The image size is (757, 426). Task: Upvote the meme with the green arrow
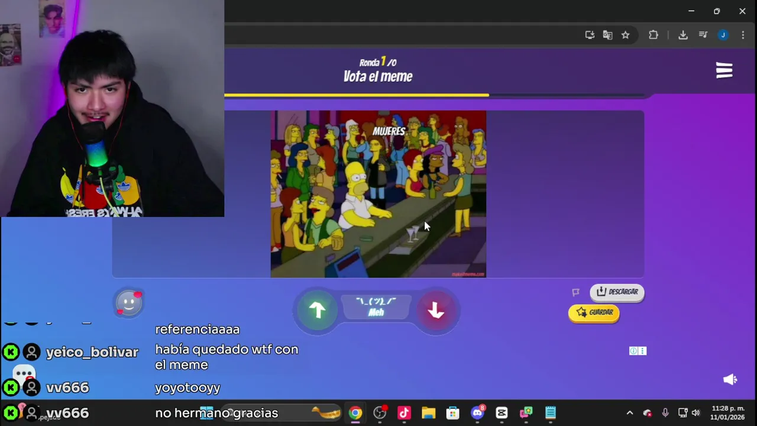(x=318, y=310)
